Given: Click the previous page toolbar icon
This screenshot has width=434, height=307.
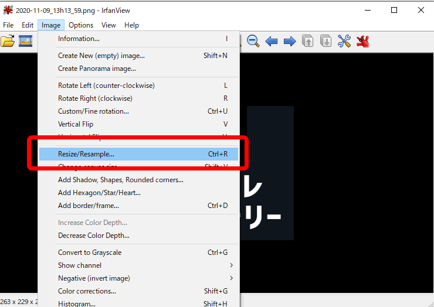Looking at the screenshot, I should tap(307, 41).
